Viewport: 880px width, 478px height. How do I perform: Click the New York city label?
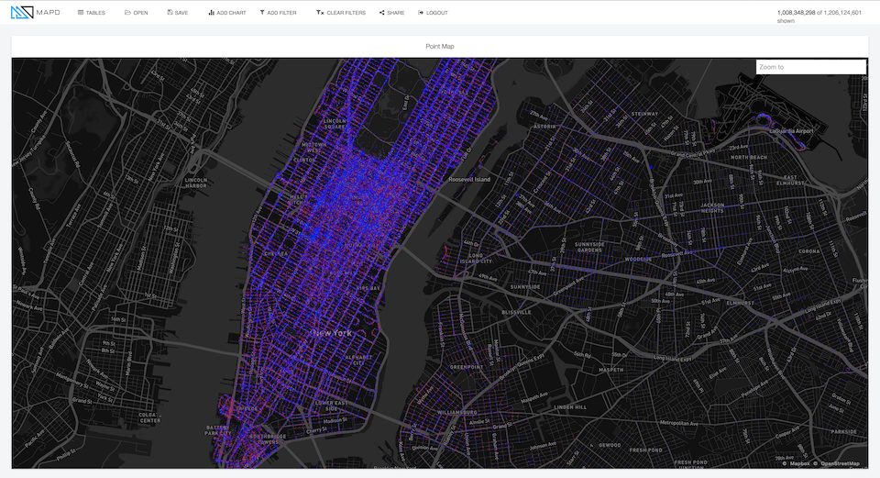(332, 333)
